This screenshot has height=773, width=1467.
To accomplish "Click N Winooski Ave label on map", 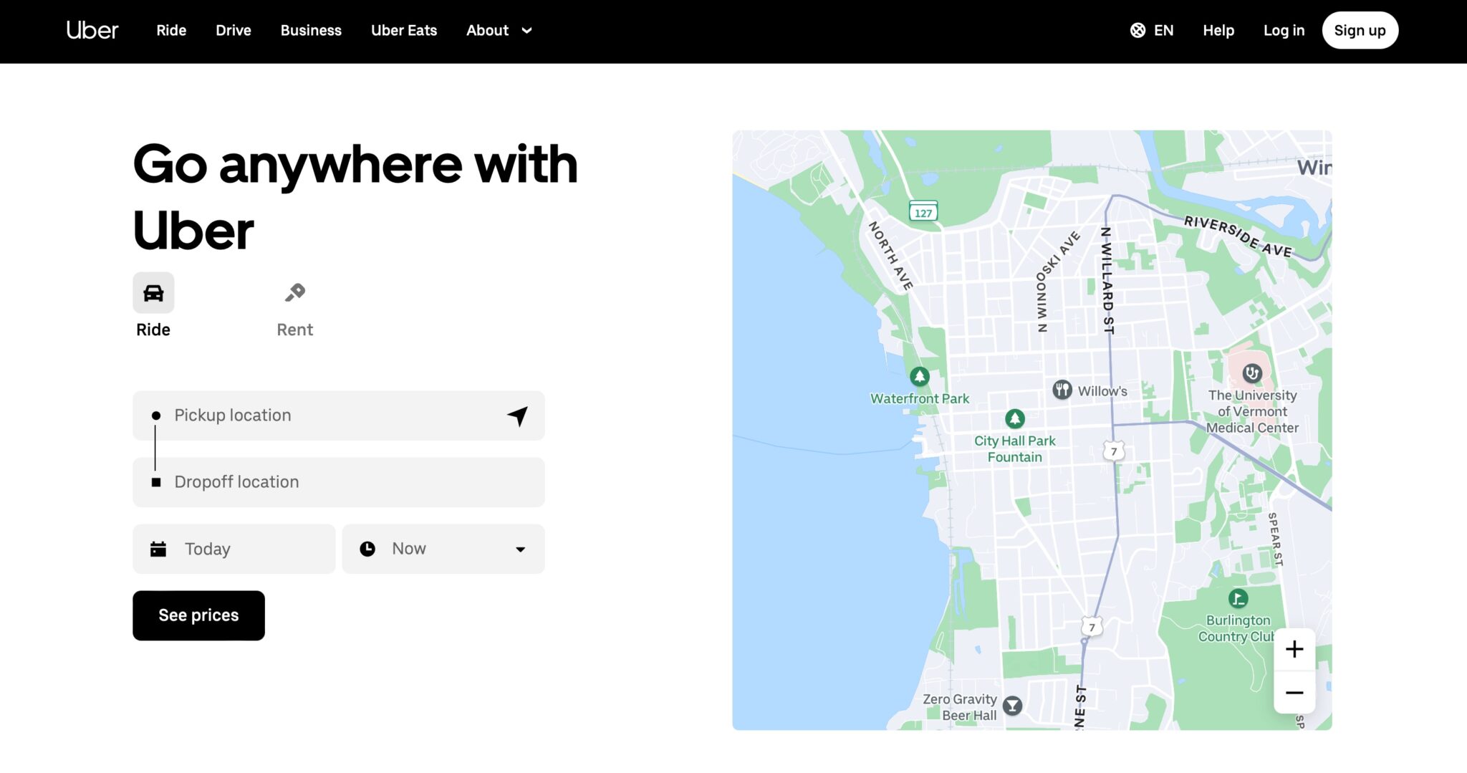I will (x=1057, y=281).
